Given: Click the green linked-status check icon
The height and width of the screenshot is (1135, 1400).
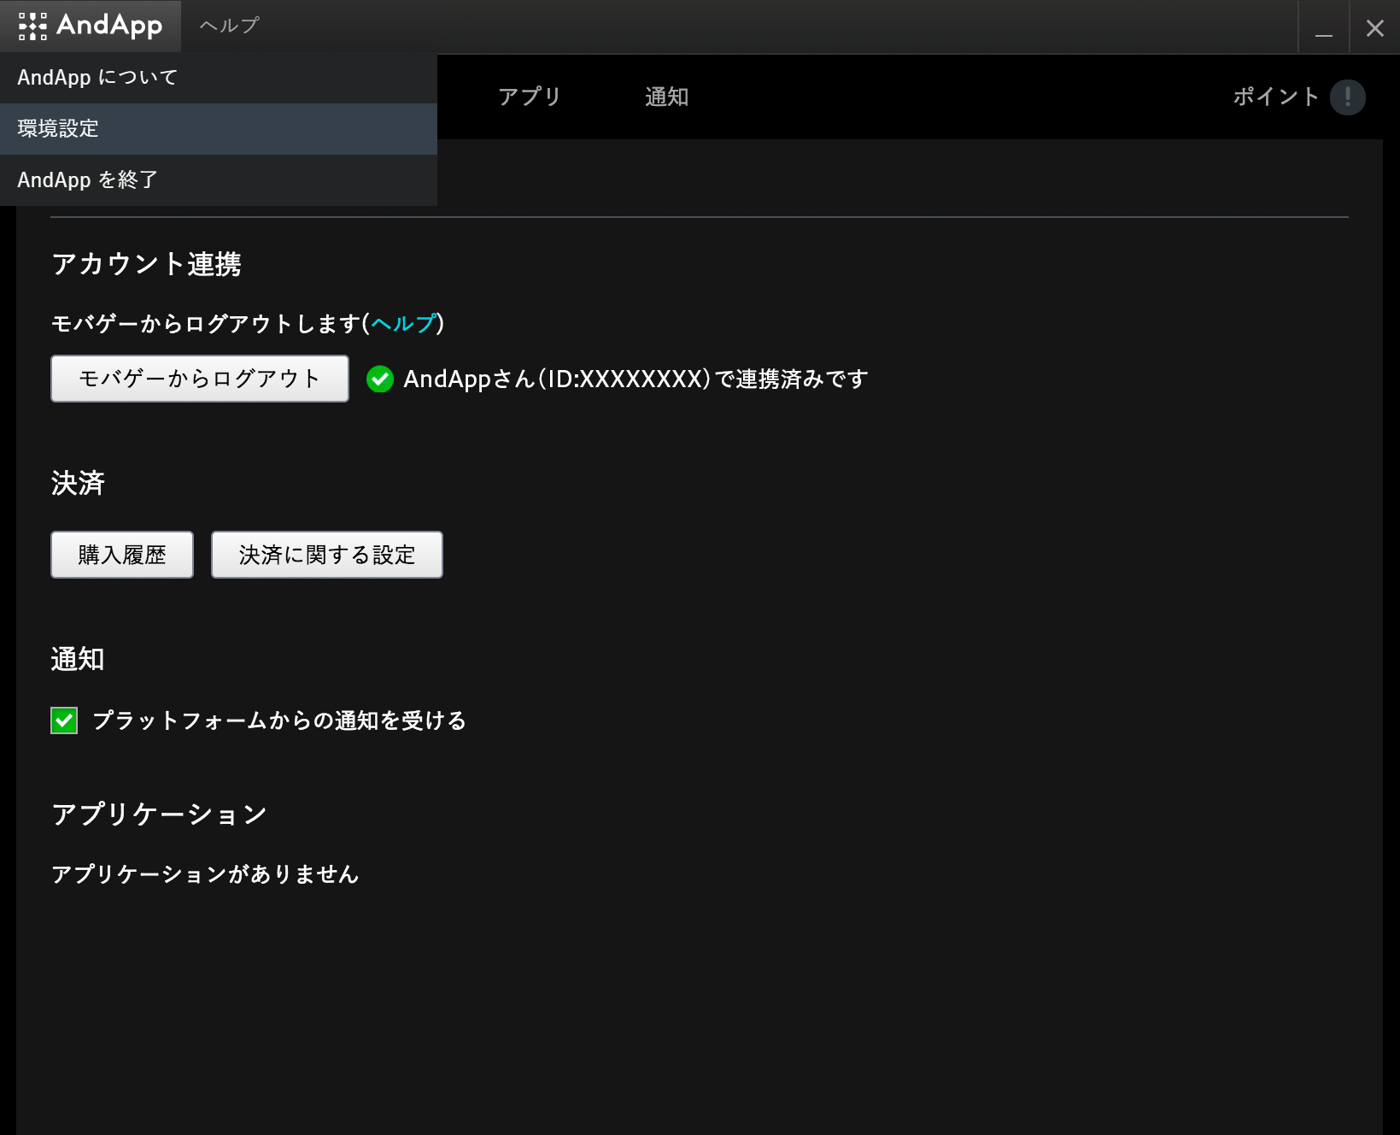Looking at the screenshot, I should click(379, 379).
